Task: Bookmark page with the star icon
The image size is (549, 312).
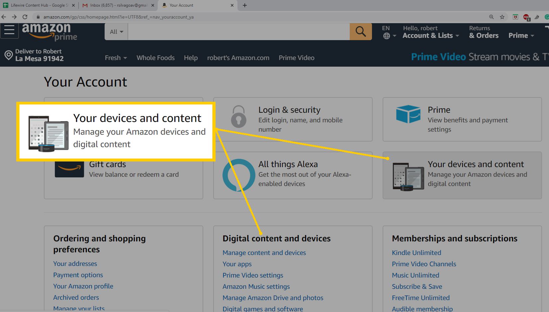Action: (x=502, y=17)
